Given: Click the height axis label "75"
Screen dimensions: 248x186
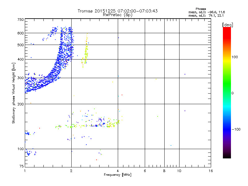Looking at the screenshot, I should pos(22,166).
